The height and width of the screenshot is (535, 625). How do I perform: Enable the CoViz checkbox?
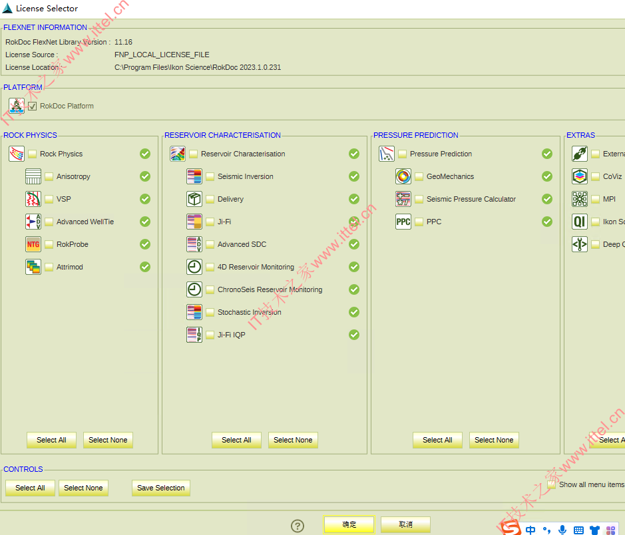coord(596,176)
